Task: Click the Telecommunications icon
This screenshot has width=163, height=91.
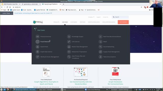Action: coord(100,57)
